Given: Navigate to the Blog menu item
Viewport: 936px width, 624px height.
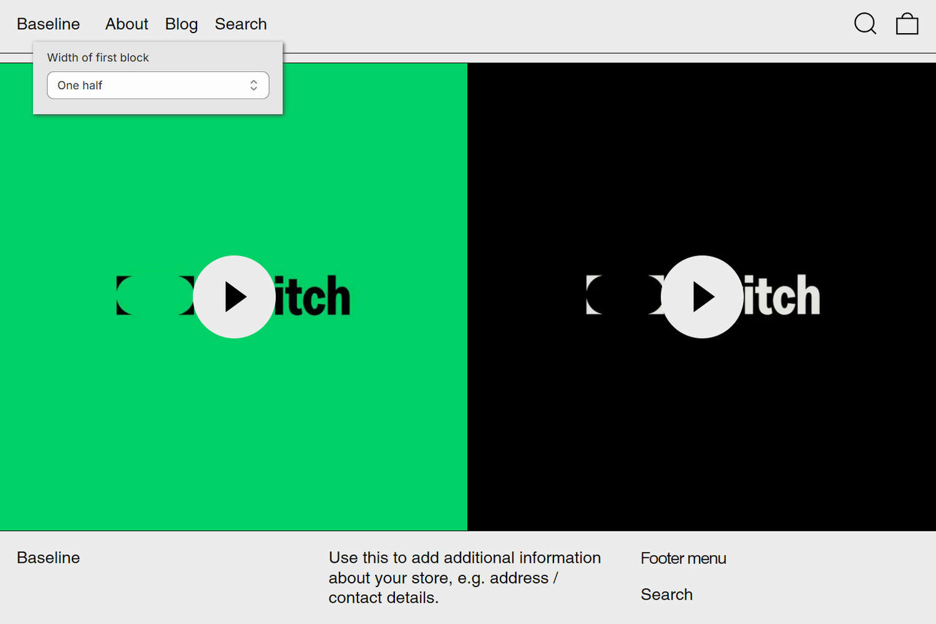Looking at the screenshot, I should coord(181,24).
